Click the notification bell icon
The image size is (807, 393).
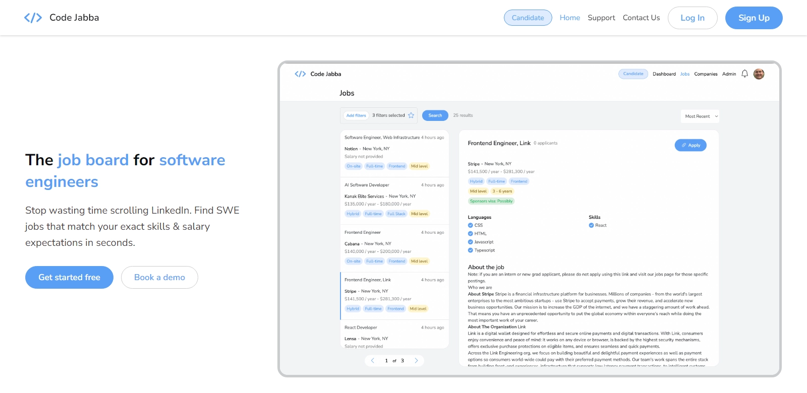[744, 74]
